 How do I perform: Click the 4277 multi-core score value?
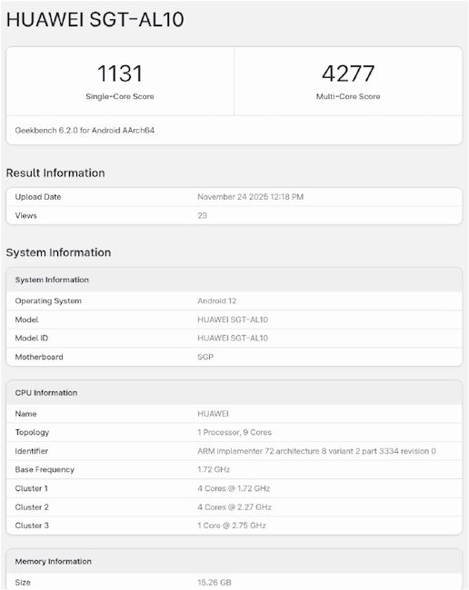click(348, 74)
